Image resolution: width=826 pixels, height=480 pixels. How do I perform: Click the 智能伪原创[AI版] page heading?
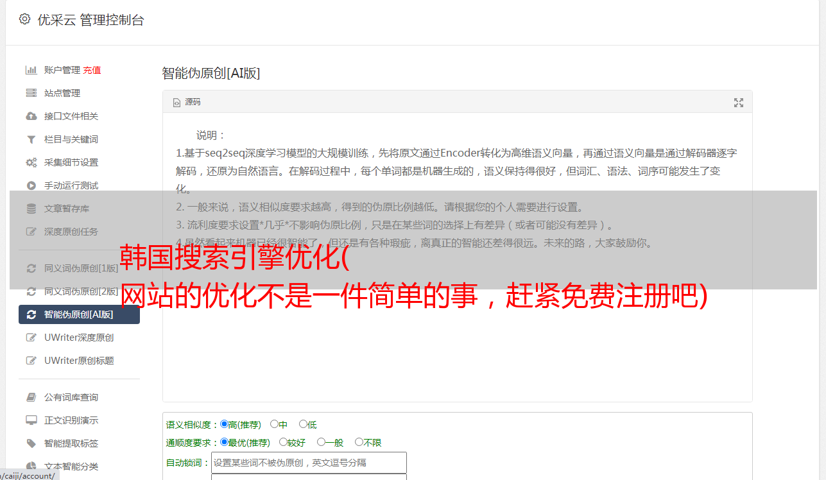(x=211, y=73)
